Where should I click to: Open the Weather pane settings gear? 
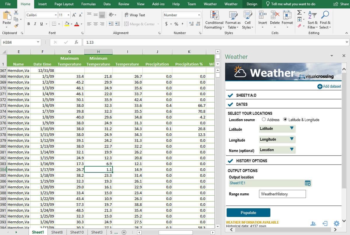337,223
